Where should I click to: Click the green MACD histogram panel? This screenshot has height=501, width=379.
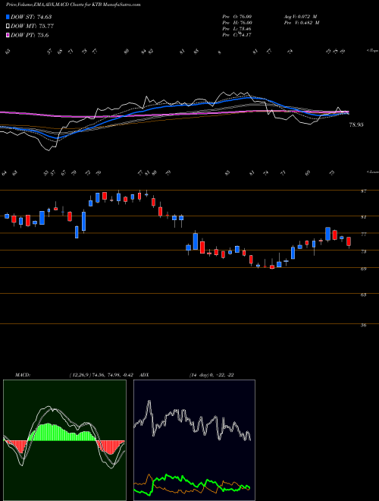(64, 440)
